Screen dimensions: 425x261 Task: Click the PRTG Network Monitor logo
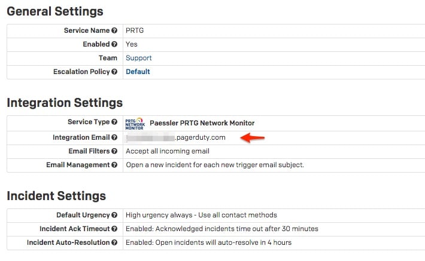click(135, 124)
